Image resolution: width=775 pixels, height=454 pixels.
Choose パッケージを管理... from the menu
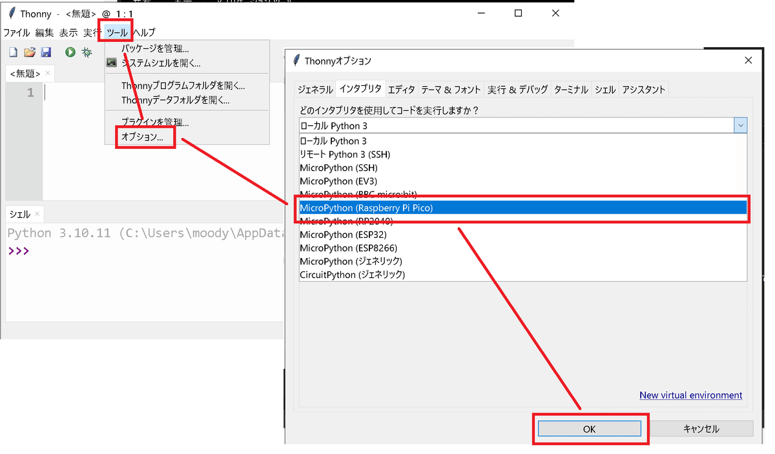pos(187,48)
